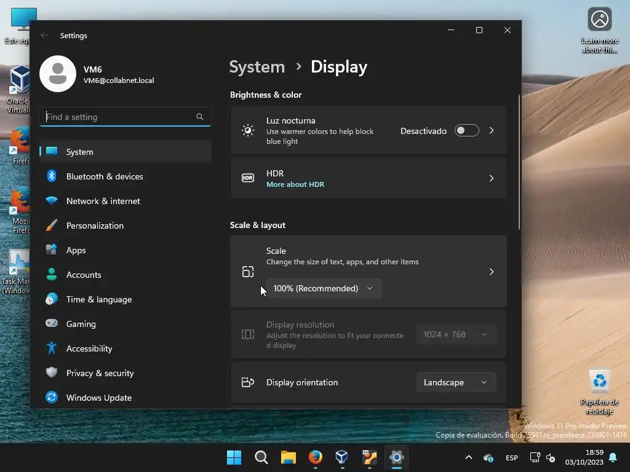This screenshot has height=472, width=630.
Task: Expand the Scale settings chevron
Action: click(x=492, y=272)
